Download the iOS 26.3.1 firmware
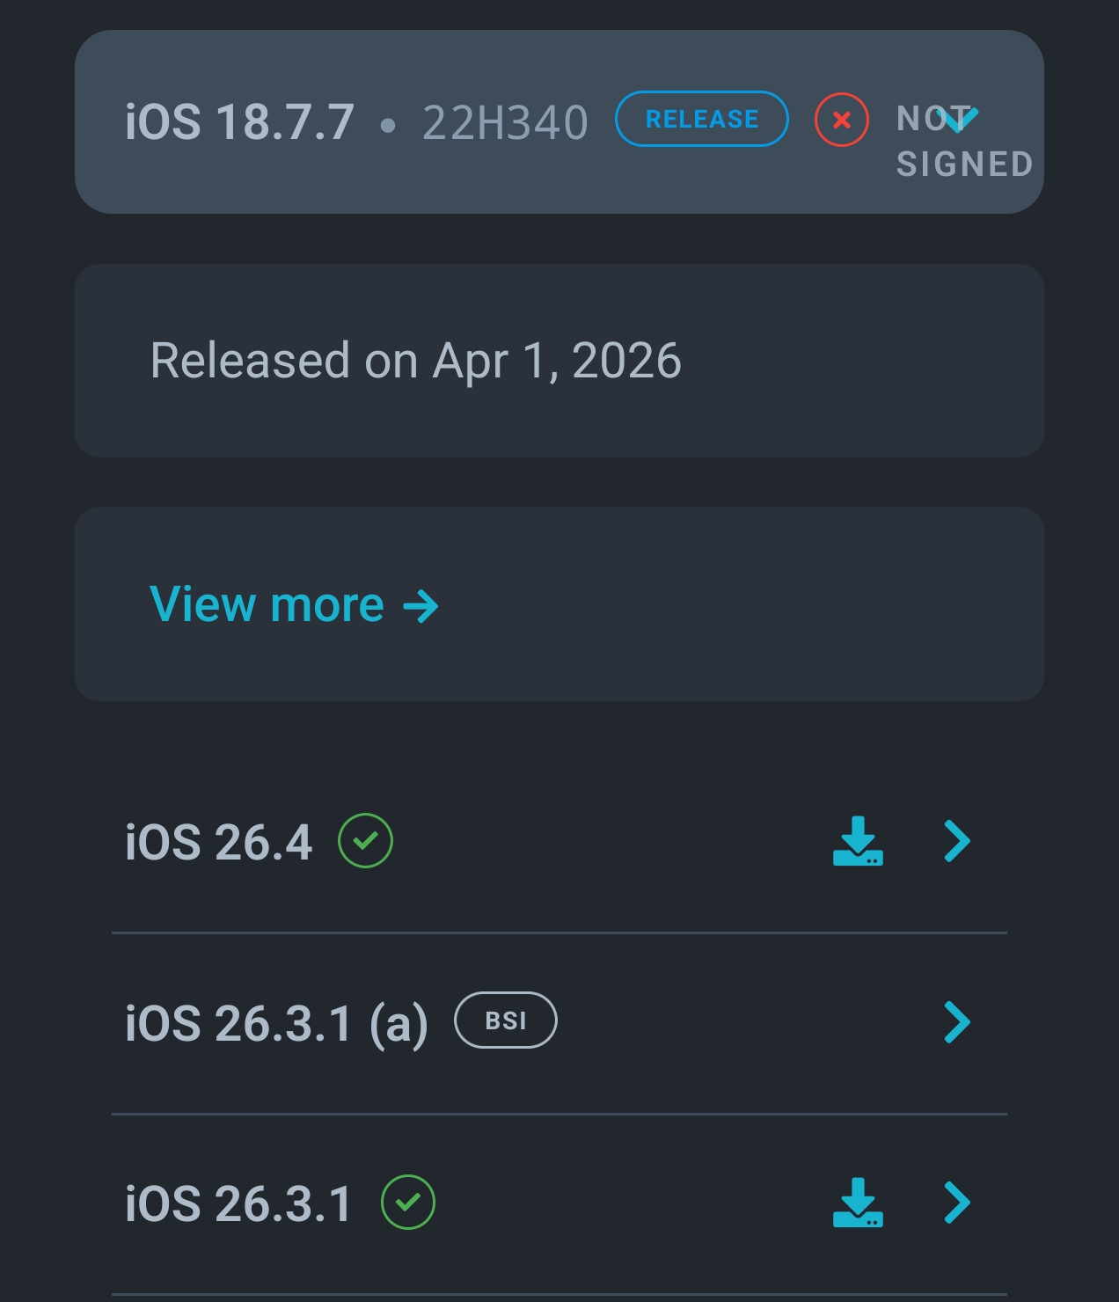This screenshot has height=1302, width=1119. [x=858, y=1203]
